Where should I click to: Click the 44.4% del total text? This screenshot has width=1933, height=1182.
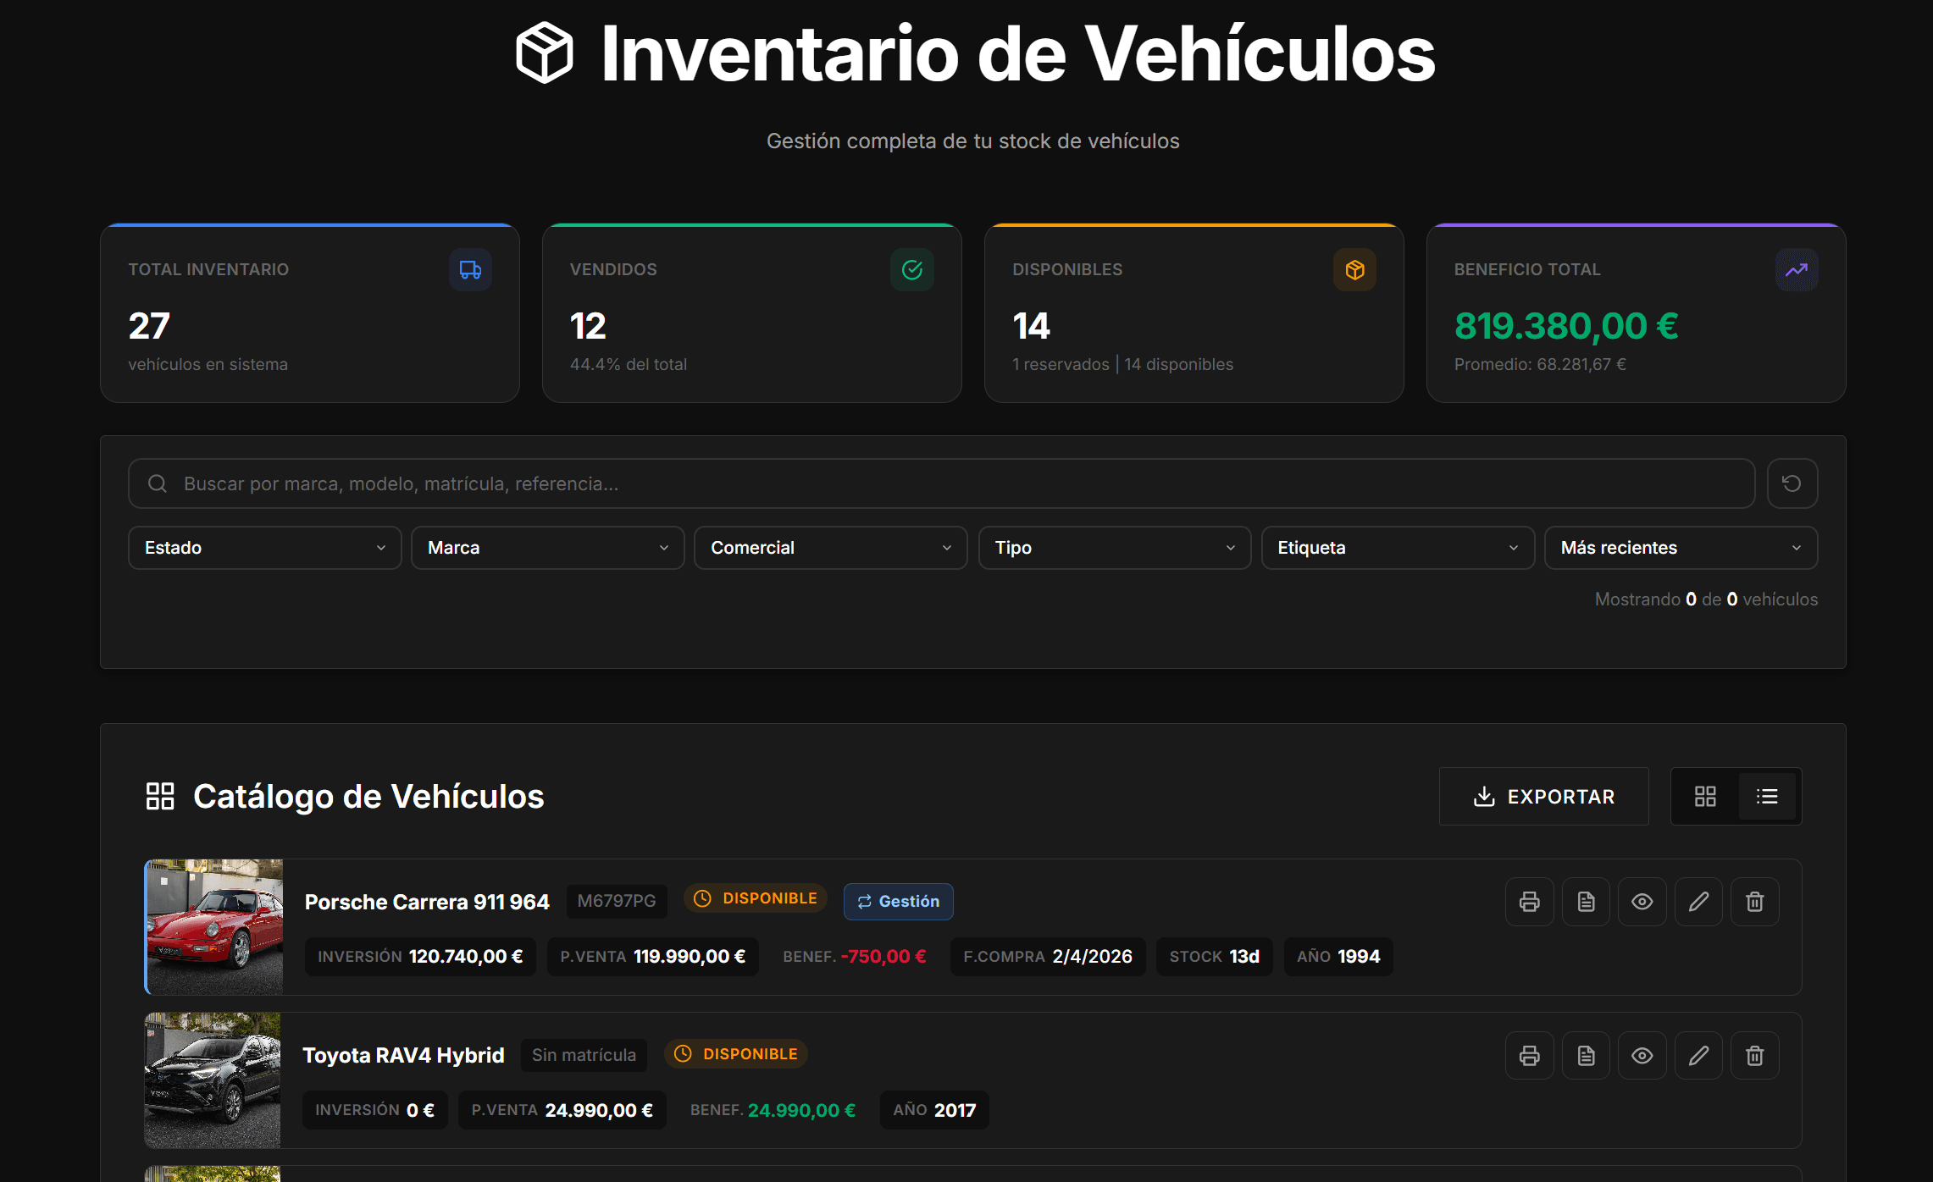[x=629, y=364]
